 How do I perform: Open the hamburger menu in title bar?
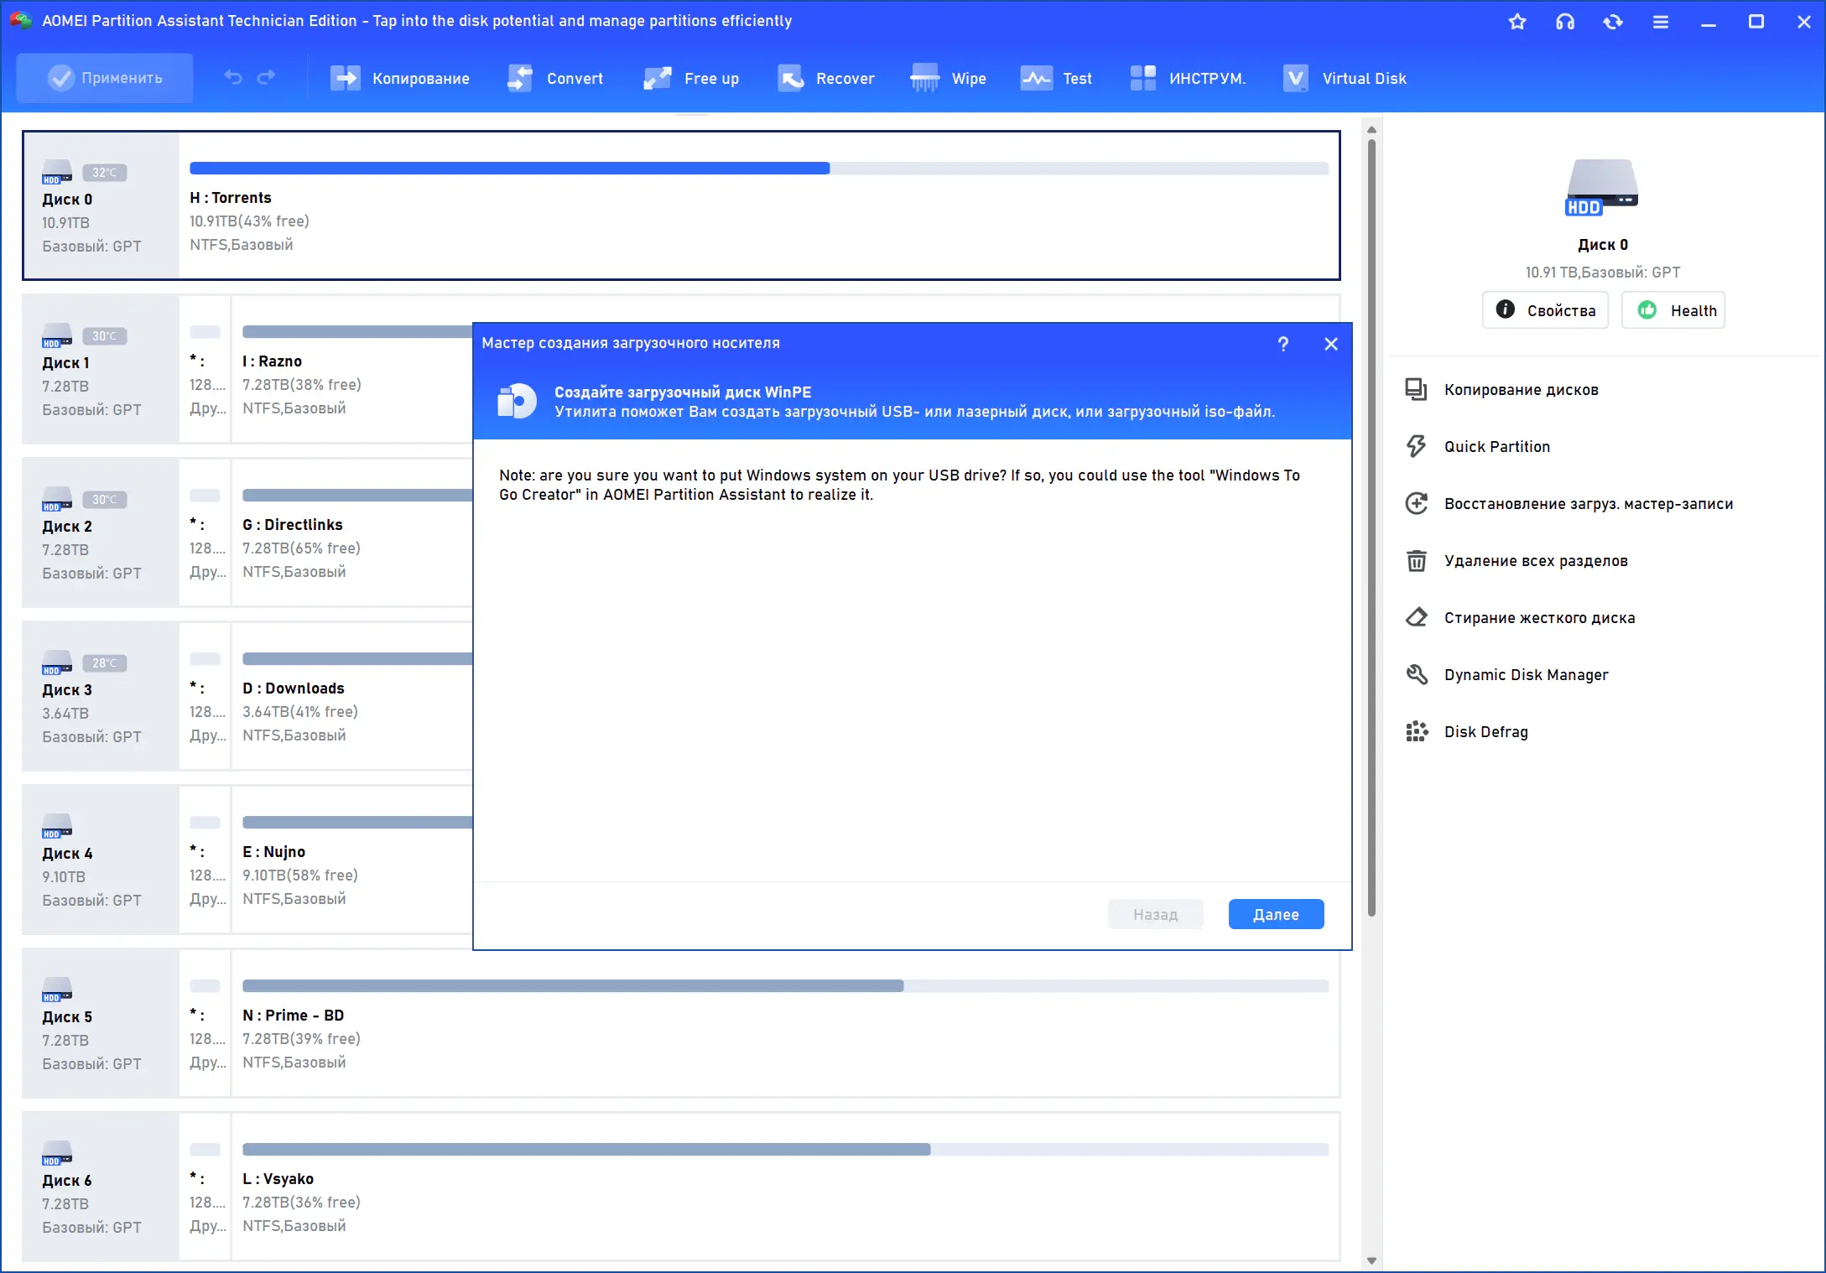coord(1660,22)
